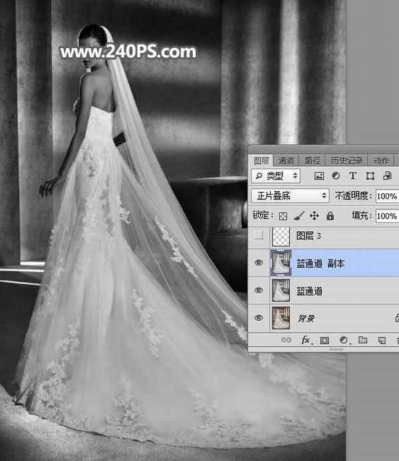Show 图层 3 by toggling its visibility box

259,236
